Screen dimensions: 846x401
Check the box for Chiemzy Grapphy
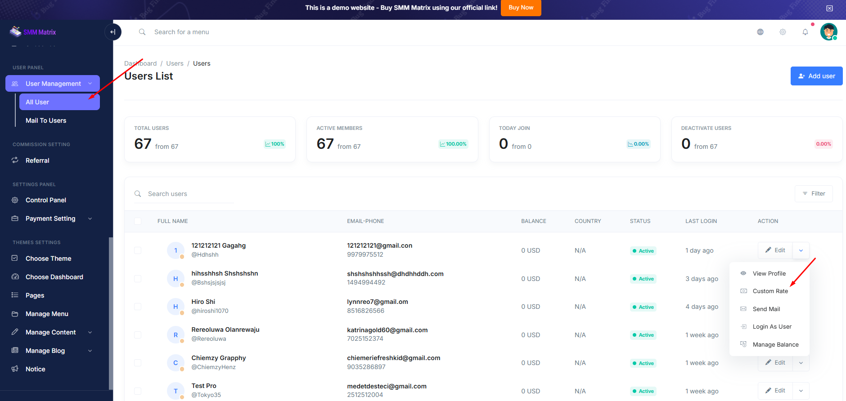tap(138, 363)
